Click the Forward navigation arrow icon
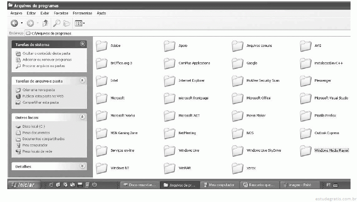Screen dimensions: 357x202 coord(30,23)
